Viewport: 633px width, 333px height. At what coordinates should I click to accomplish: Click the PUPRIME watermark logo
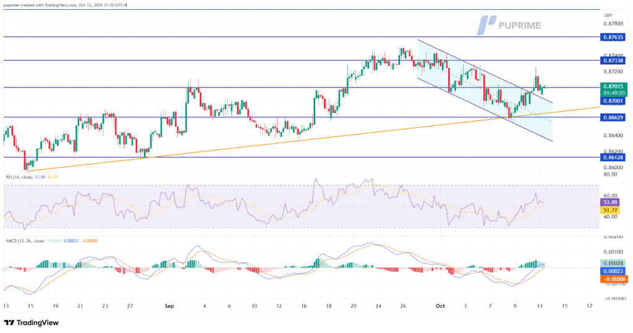pos(510,25)
